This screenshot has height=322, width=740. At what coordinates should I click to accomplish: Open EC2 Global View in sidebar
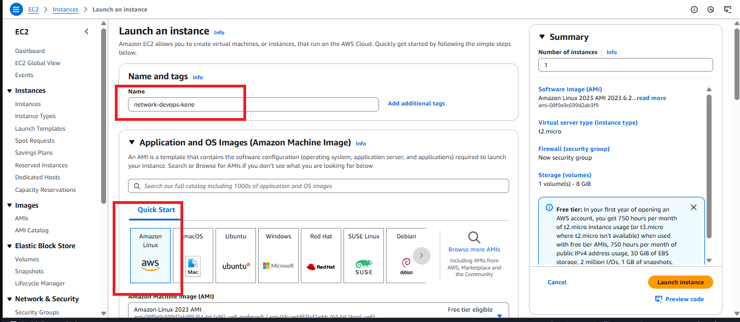pyautogui.click(x=38, y=63)
